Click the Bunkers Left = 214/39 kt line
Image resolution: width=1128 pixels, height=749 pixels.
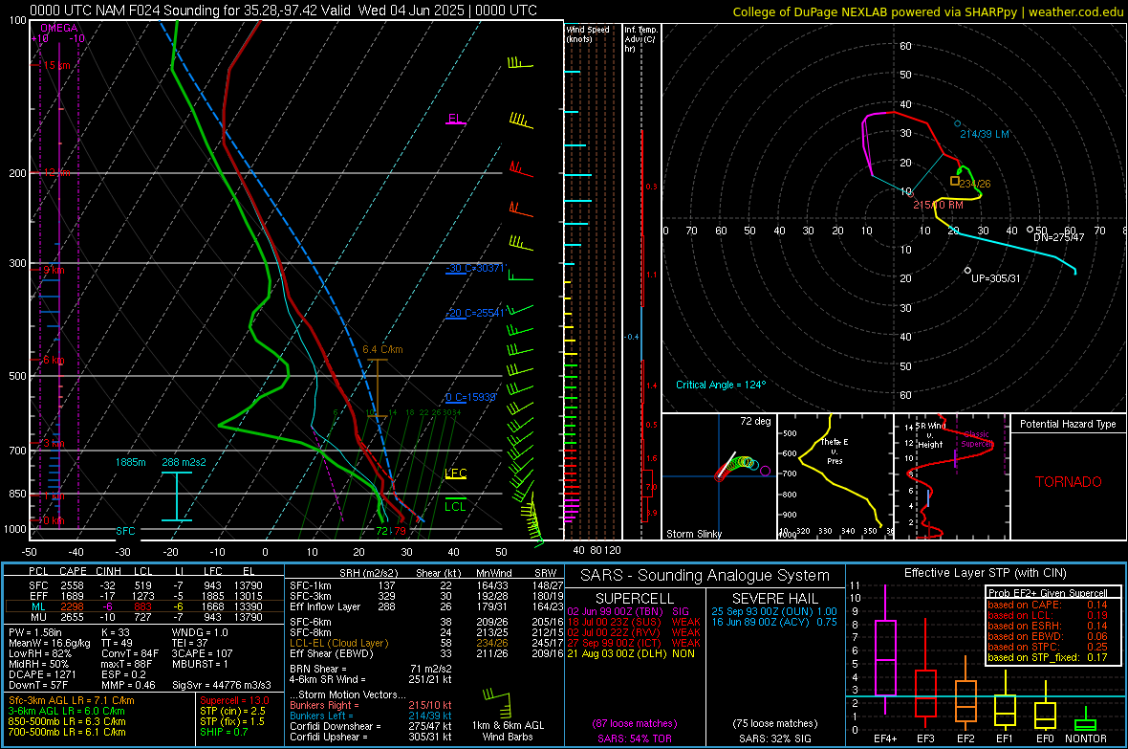pyautogui.click(x=371, y=716)
